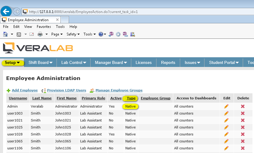Click the browser address bar URL
Viewport: 254px width, 153px height.
[x=84, y=12]
